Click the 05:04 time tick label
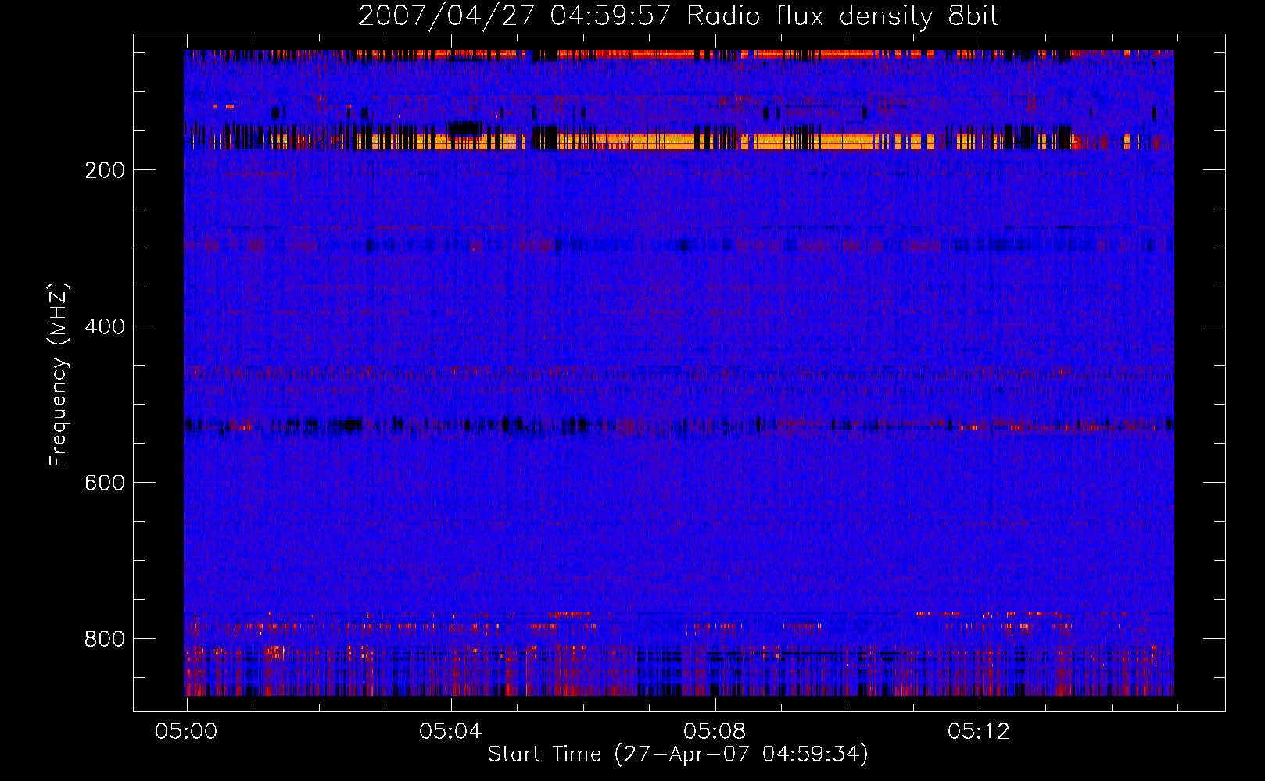The image size is (1265, 781). coord(450,731)
